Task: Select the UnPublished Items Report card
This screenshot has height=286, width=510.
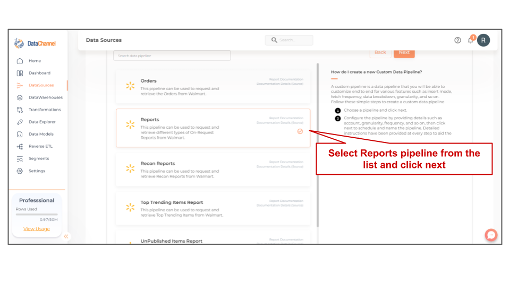Action: point(213,237)
